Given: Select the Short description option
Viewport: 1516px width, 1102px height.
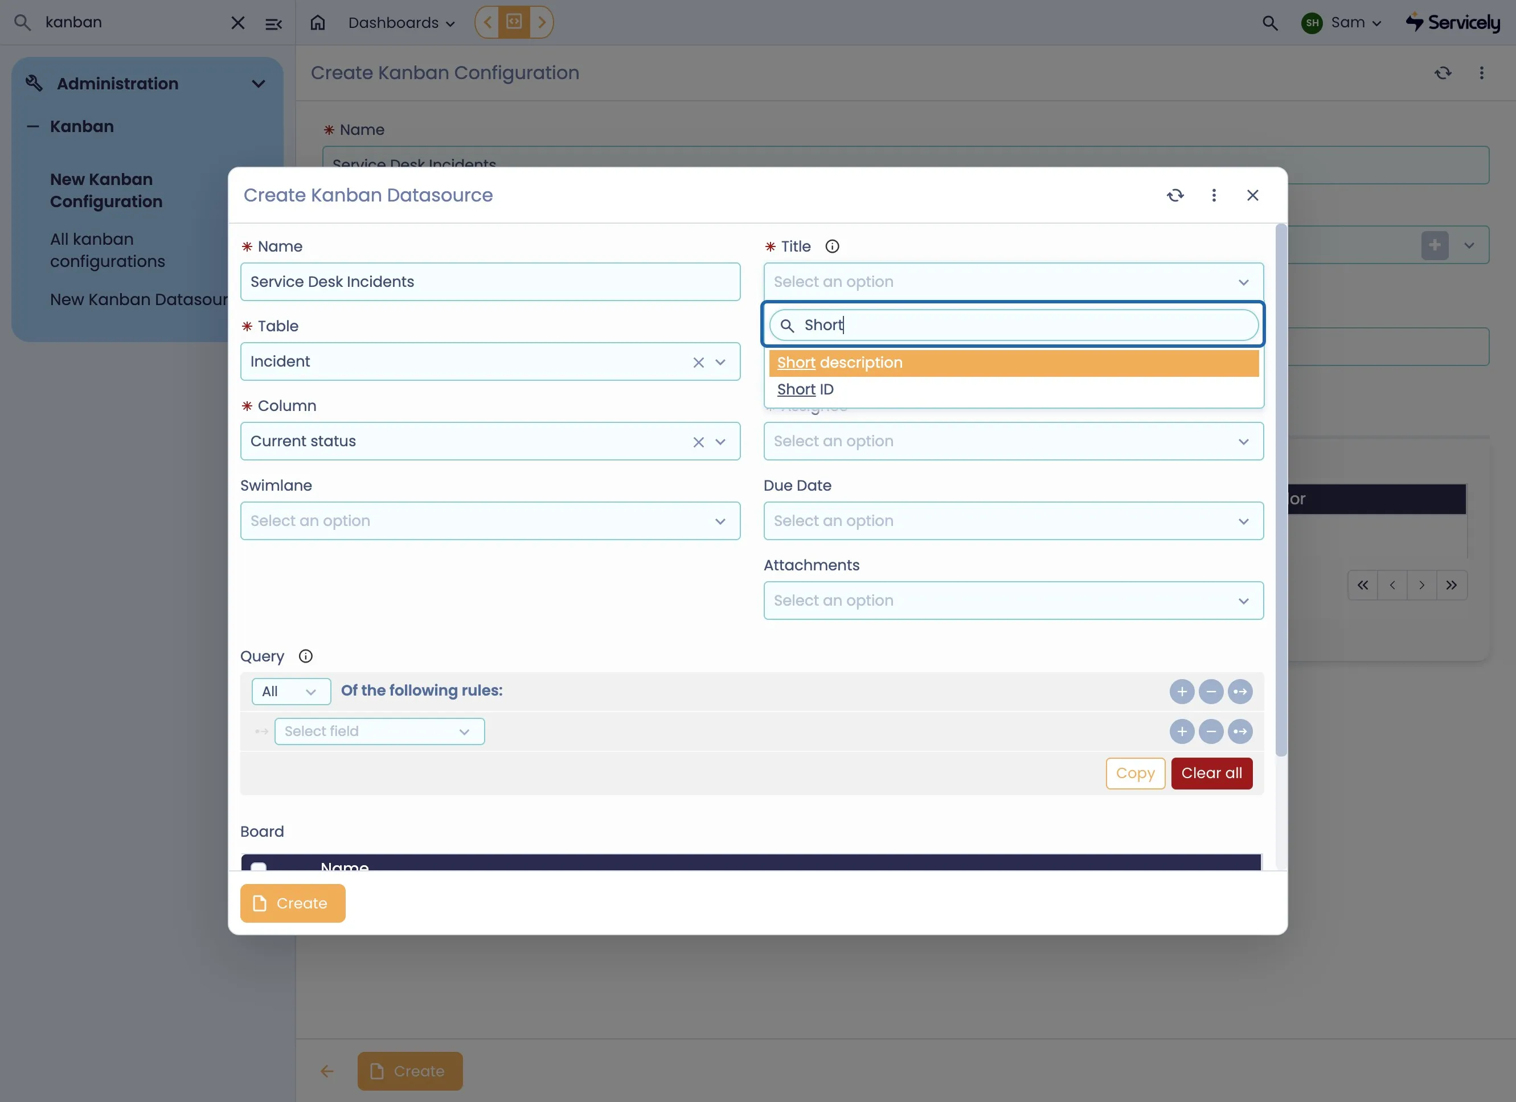Looking at the screenshot, I should tap(1013, 363).
